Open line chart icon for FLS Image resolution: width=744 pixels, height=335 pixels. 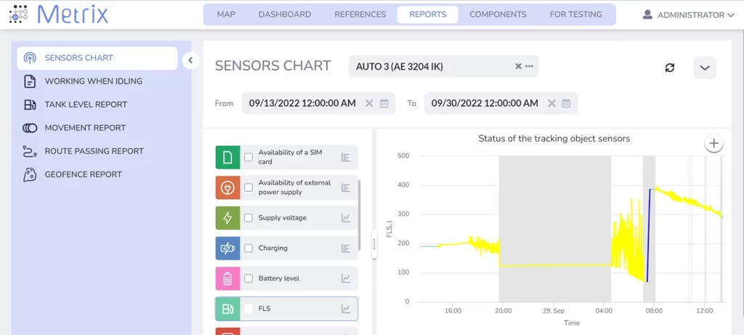(x=346, y=308)
